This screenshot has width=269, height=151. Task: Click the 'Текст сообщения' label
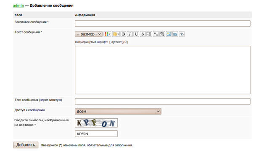tap(28, 32)
